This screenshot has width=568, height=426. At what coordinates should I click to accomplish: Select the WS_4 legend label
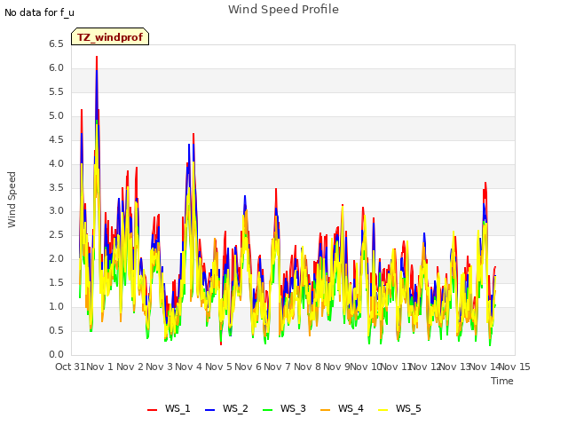tap(351, 408)
